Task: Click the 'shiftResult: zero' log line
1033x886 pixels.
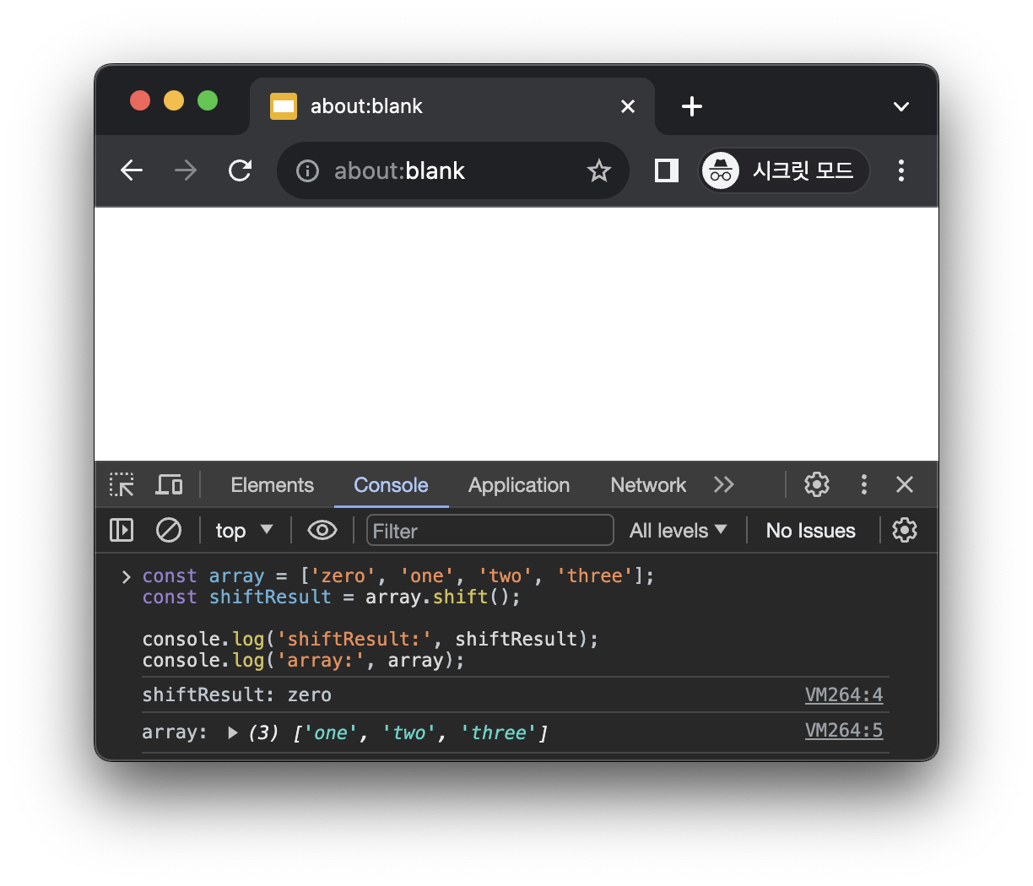Action: pos(237,695)
